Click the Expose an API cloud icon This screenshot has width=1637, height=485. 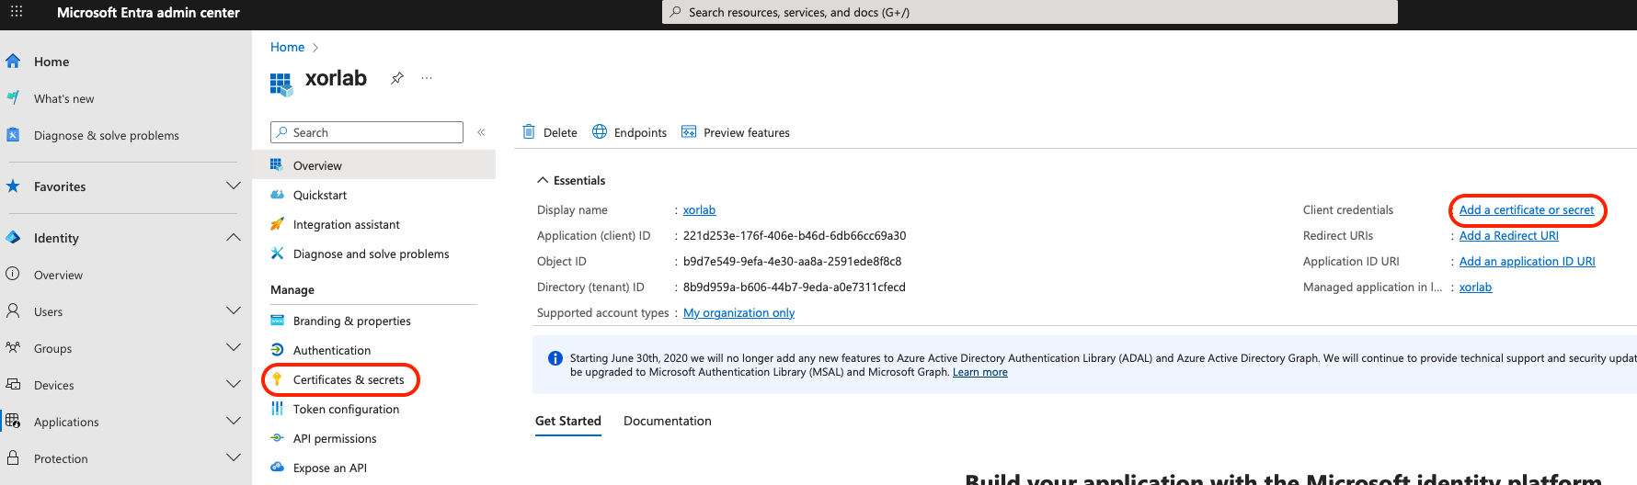[277, 467]
